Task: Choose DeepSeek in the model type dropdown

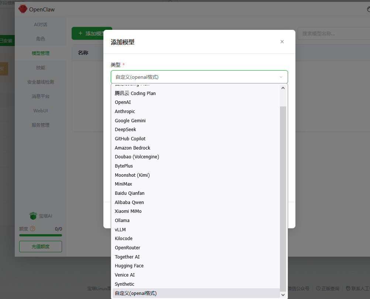Action: pos(125,130)
